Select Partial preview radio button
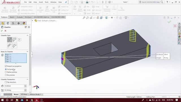 tap(6, 72)
